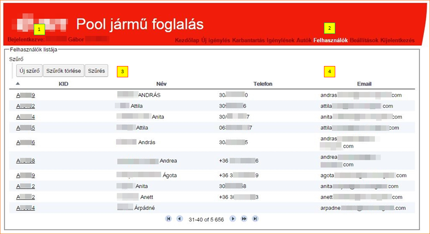Go to the first page of users
Viewport: 430px width, 234px height.
tap(169, 219)
